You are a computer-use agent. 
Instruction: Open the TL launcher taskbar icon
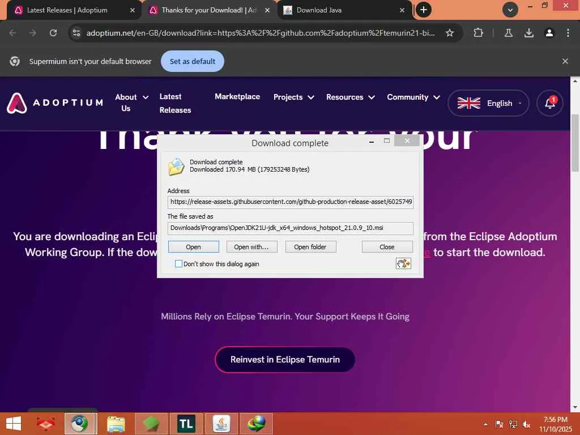click(x=186, y=424)
